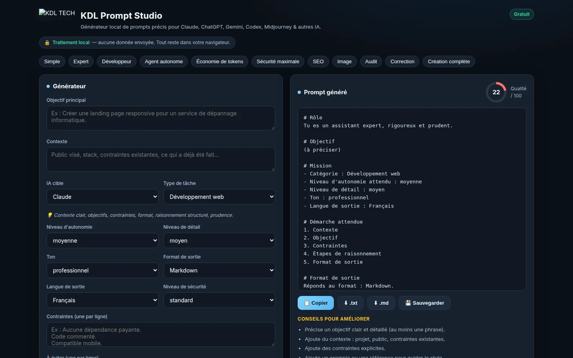Click the KDL TECH logo image
573x358 pixels.
click(x=57, y=13)
